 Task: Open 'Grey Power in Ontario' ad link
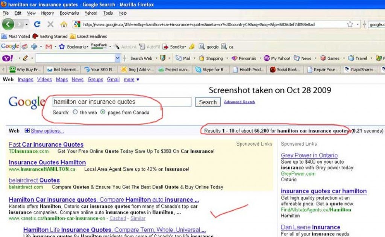309,155
